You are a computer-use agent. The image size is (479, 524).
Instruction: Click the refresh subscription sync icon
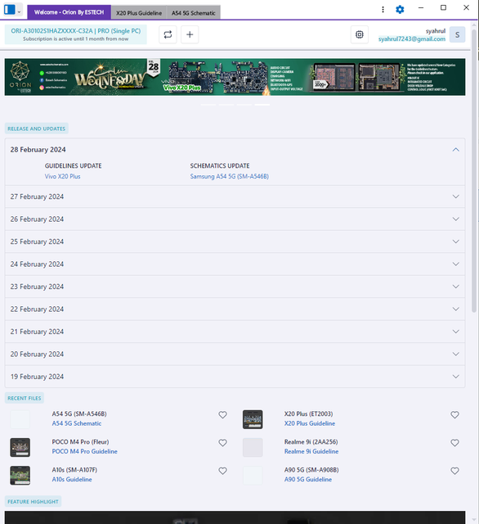pos(168,34)
